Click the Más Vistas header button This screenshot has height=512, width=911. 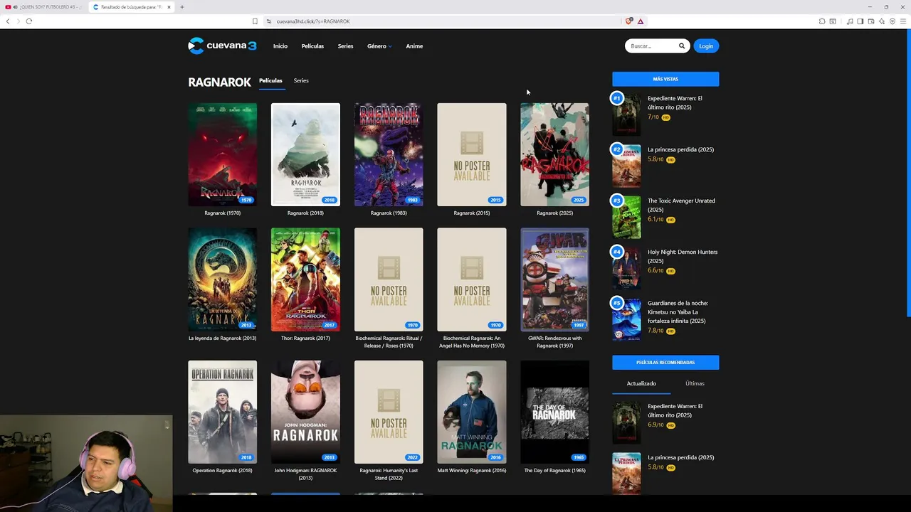tap(665, 79)
